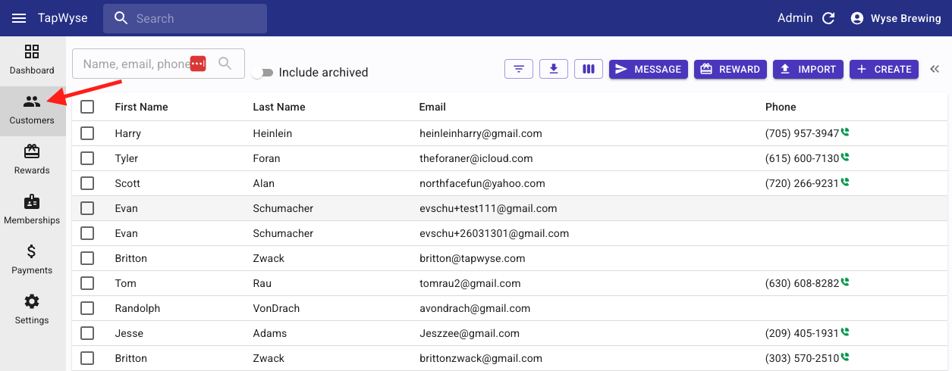
Task: Open the hamburger navigation menu
Action: pyautogui.click(x=19, y=18)
